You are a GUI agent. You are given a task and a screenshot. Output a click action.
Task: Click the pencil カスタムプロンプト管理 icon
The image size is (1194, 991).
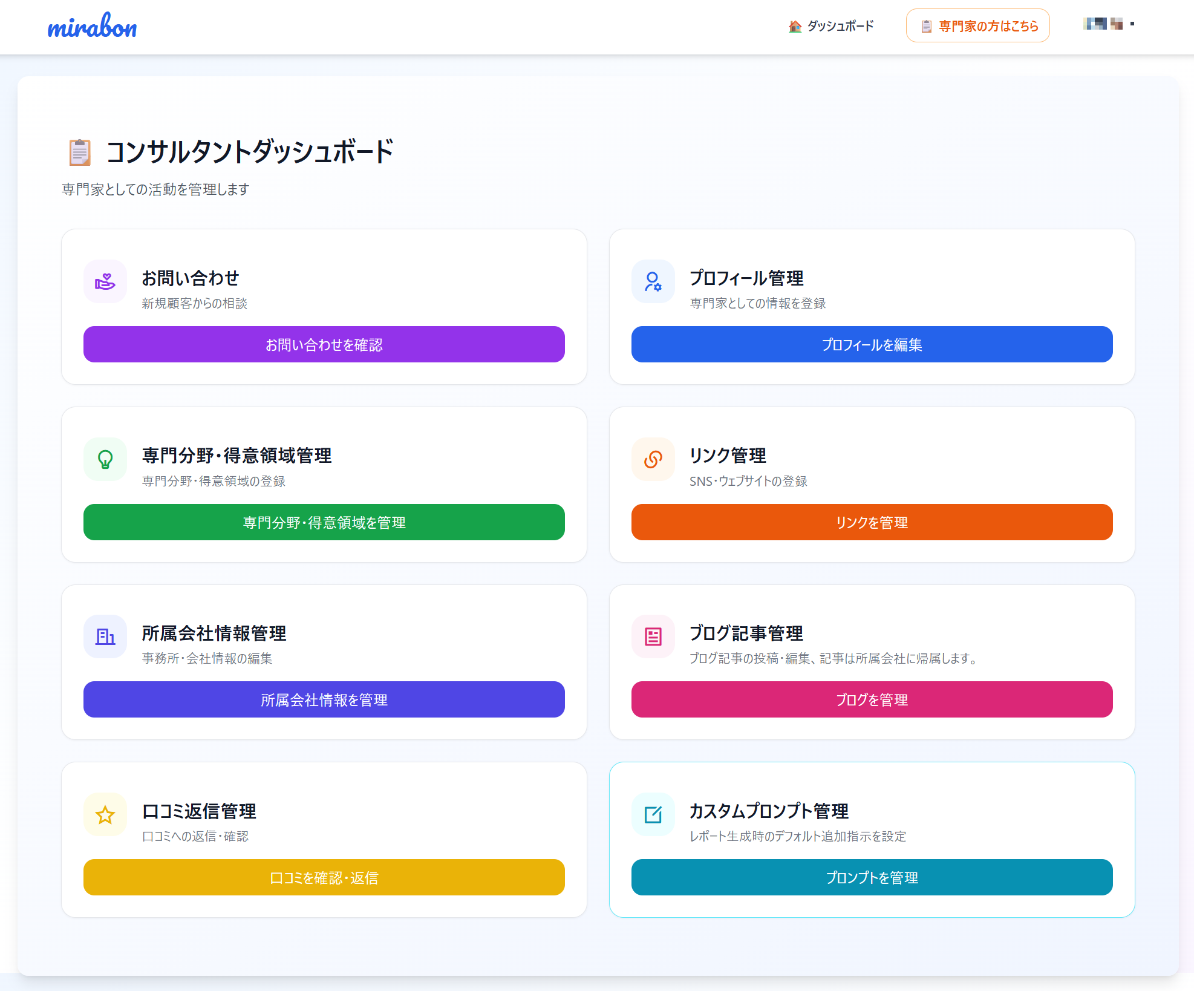(653, 814)
